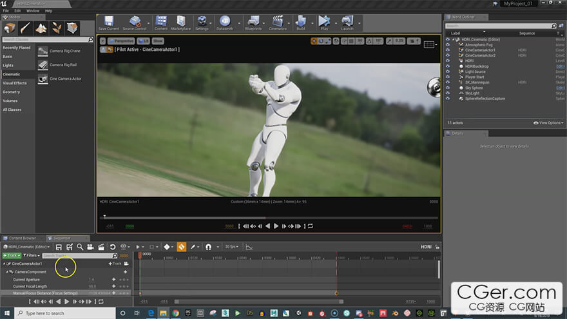Select the Paint mode brush icon

[25, 28]
